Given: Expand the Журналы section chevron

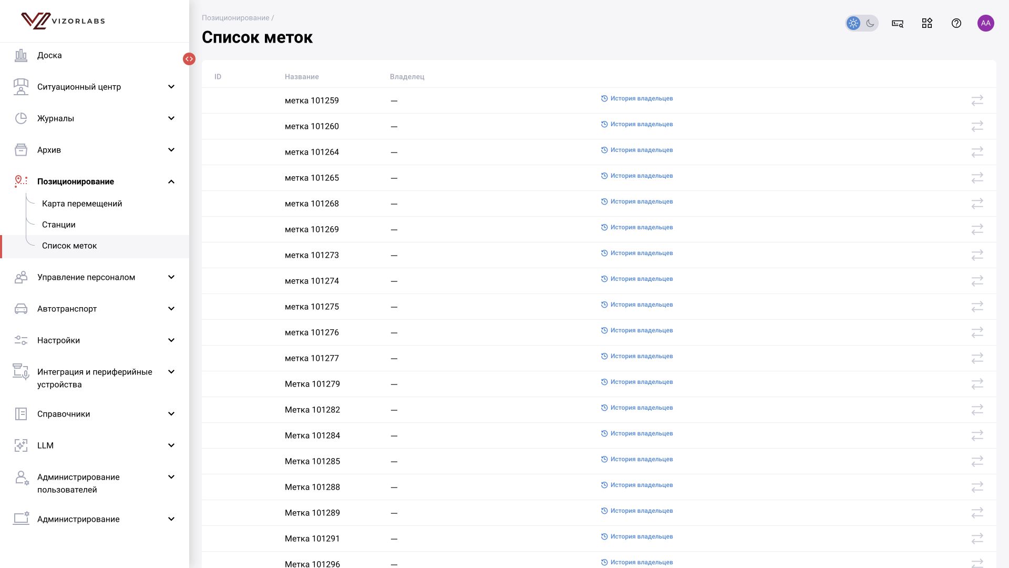Looking at the screenshot, I should [171, 118].
